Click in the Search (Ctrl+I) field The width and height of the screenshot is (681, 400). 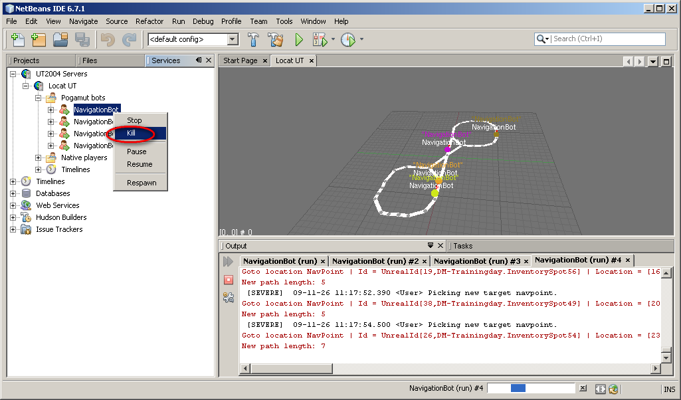point(608,39)
